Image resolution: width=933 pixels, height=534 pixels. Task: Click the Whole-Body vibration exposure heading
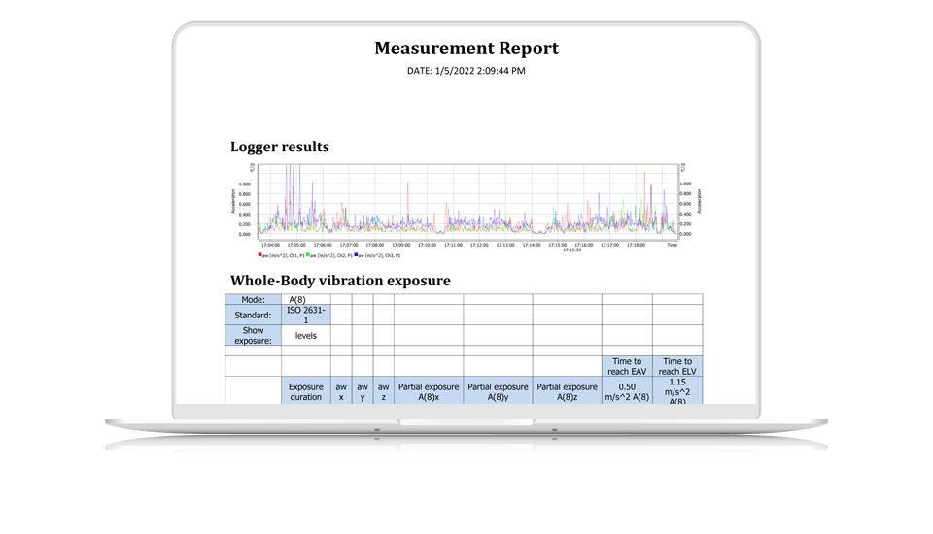339,281
